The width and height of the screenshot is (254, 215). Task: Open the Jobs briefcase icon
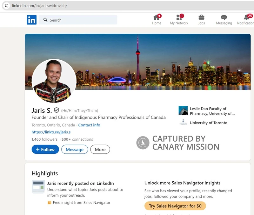pos(201,17)
